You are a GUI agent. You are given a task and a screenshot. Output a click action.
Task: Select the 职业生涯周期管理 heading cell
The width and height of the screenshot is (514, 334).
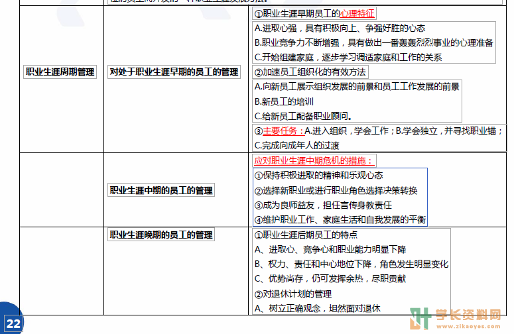[x=60, y=72]
